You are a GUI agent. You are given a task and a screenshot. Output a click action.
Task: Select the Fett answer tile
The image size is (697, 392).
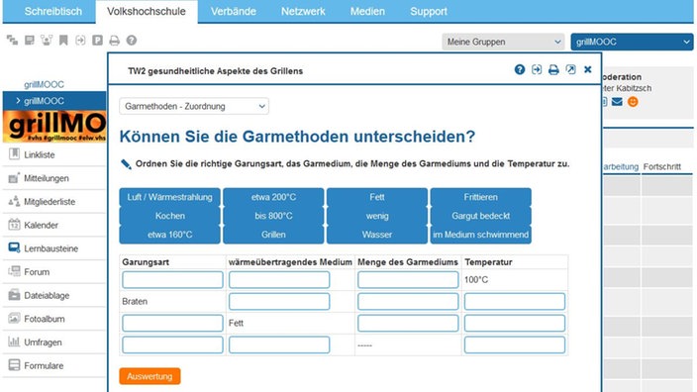pos(377,197)
